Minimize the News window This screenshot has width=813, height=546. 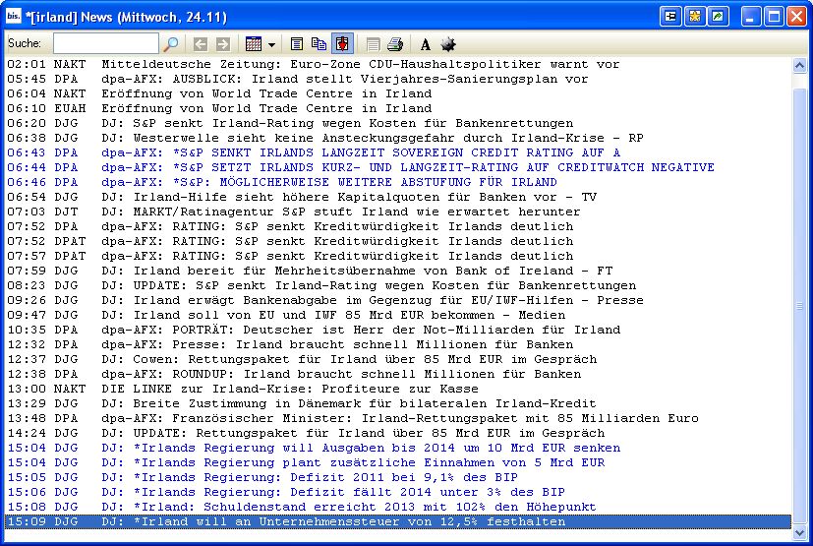(x=750, y=17)
